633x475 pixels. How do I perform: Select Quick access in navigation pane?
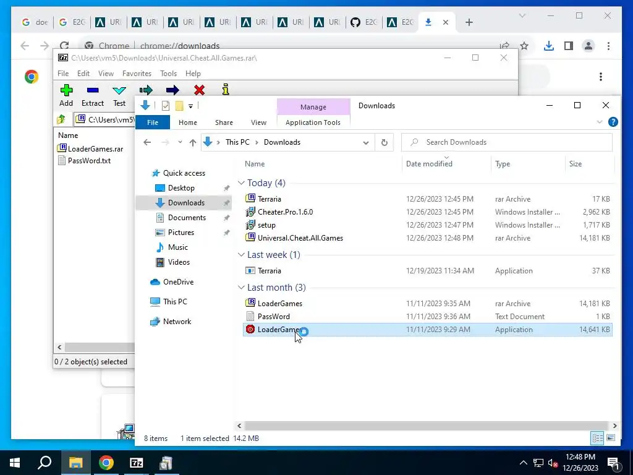pyautogui.click(x=184, y=173)
